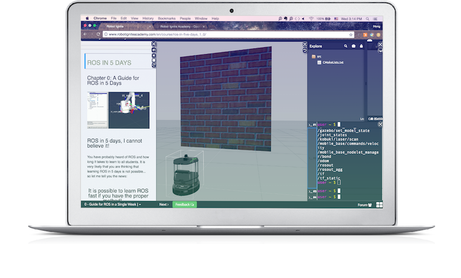Screen dimensions: 461x278
Task: Click the layout grid icon at bottom right
Action: click(x=380, y=205)
